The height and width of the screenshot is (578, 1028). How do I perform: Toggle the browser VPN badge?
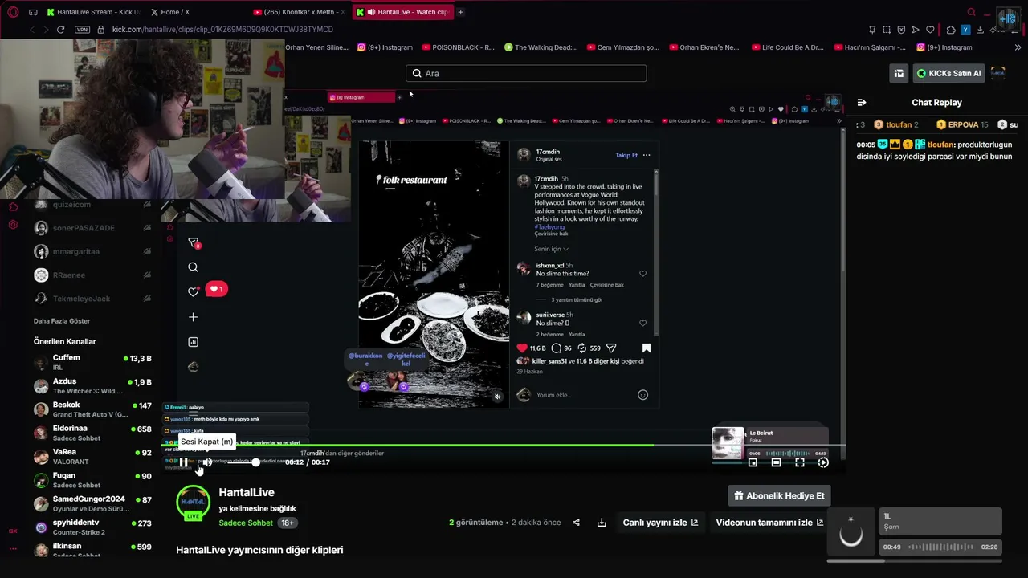(x=82, y=30)
